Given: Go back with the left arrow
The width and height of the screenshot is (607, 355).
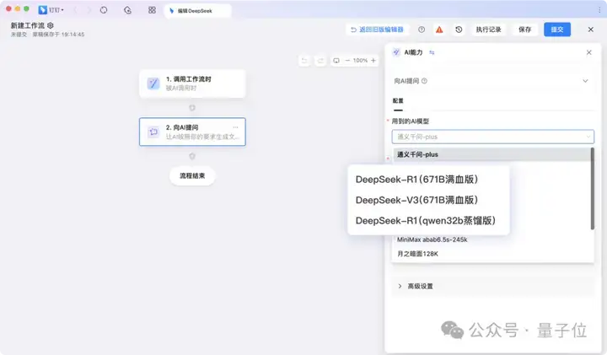Looking at the screenshot, I should pos(75,10).
